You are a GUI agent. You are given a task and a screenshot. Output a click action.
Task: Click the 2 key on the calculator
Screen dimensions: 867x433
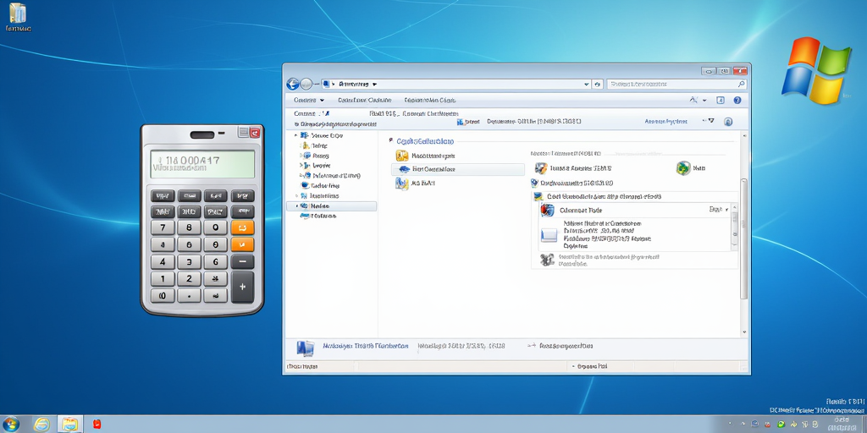tap(189, 279)
